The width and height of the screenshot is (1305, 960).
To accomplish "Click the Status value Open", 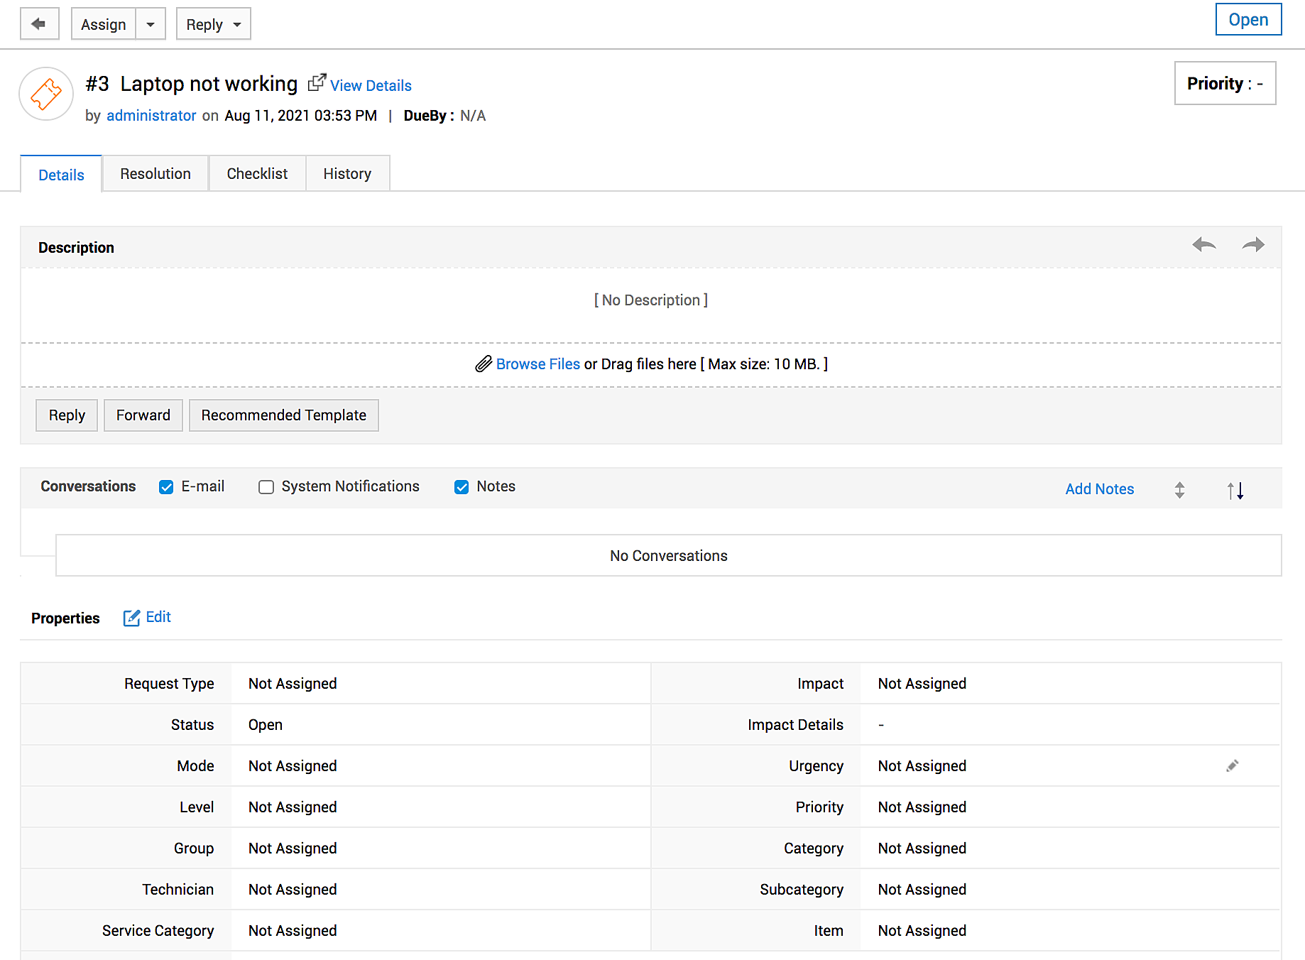I will 266,725.
